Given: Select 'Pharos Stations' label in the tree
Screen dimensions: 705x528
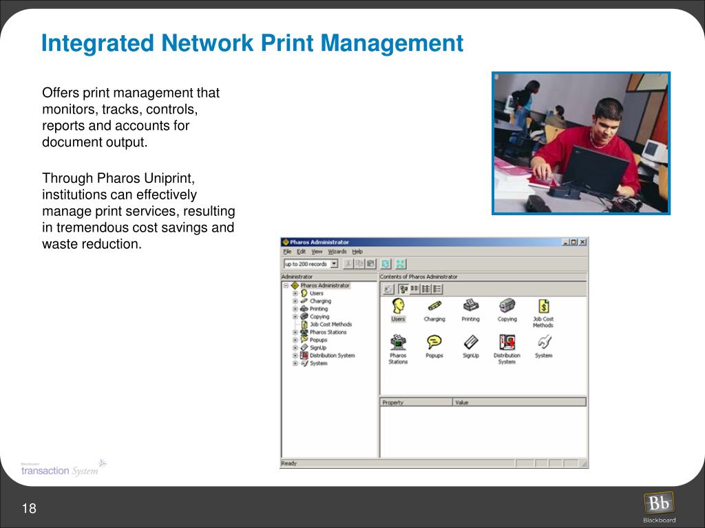Looking at the screenshot, I should pos(328,332).
